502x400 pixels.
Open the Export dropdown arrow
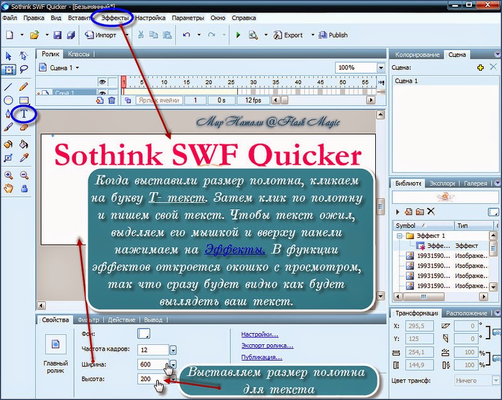pos(312,35)
